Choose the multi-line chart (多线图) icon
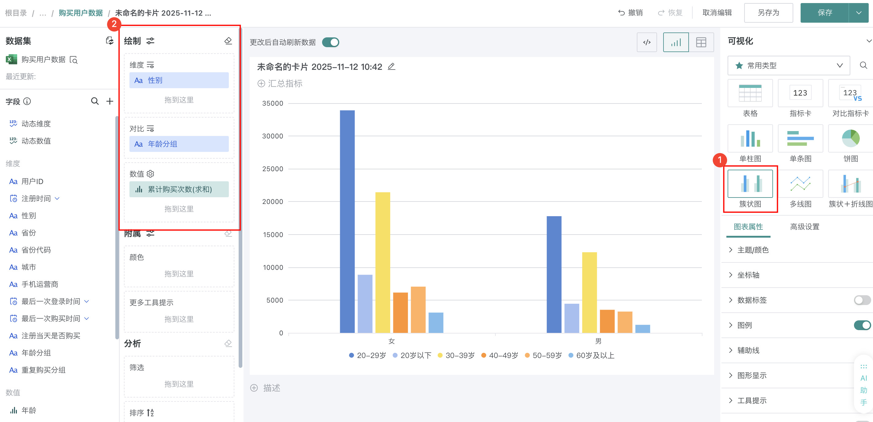Viewport: 873px width, 422px height. coord(800,184)
